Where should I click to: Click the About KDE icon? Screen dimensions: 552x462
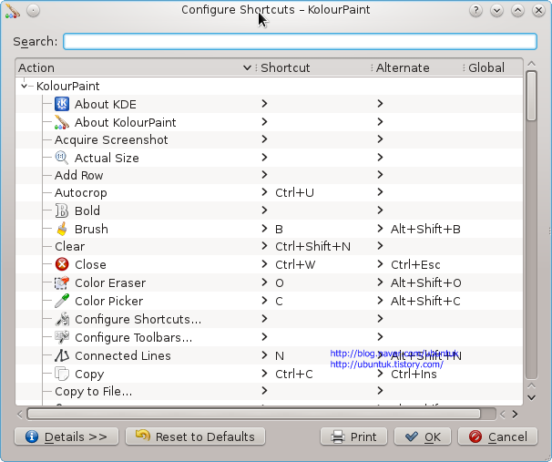(x=62, y=104)
